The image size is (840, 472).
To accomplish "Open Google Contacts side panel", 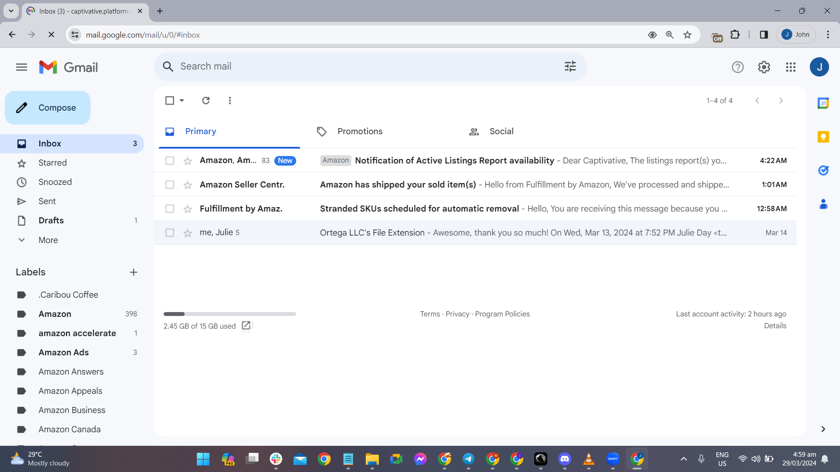I will (x=823, y=204).
